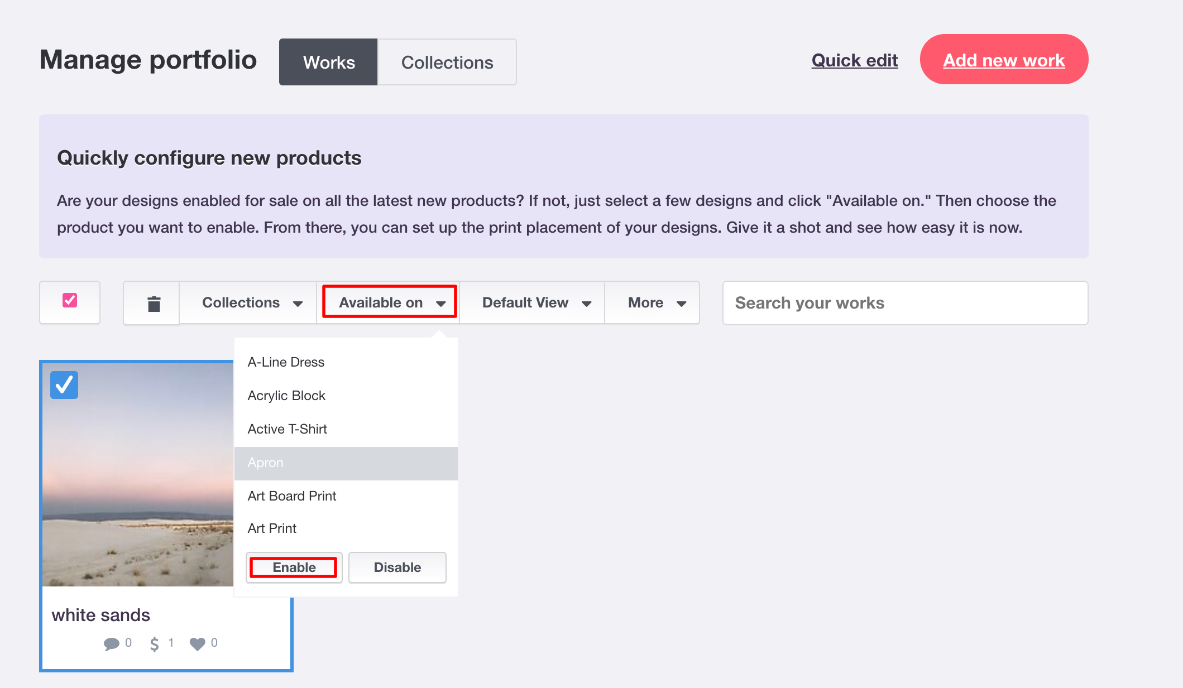This screenshot has width=1183, height=688.
Task: Switch to the Works tab
Action: (x=329, y=62)
